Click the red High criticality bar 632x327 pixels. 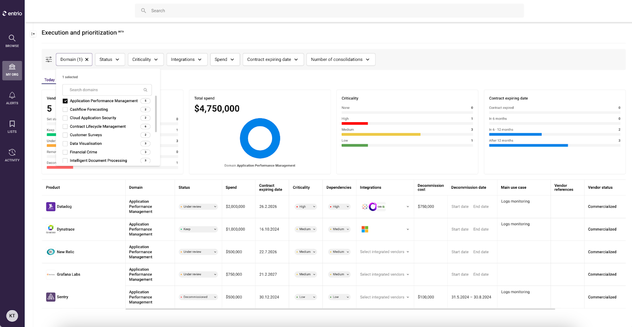point(355,123)
